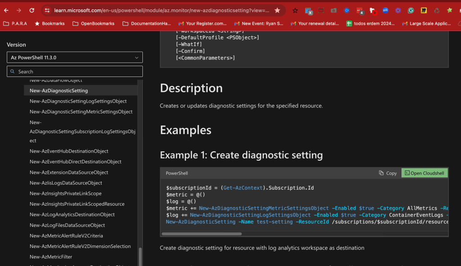The width and height of the screenshot is (461, 266).
Task: Go back to the previous page
Action: click(x=6, y=10)
